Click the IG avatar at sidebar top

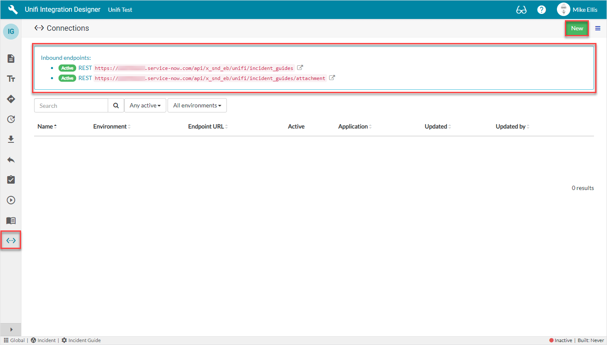pyautogui.click(x=11, y=31)
